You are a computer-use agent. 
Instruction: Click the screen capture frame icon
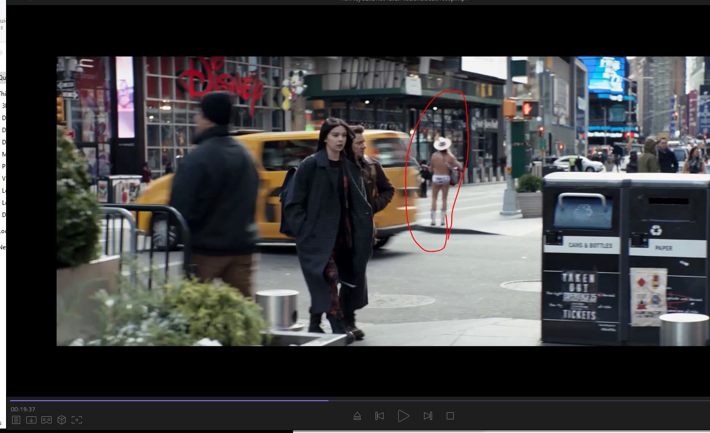(77, 420)
